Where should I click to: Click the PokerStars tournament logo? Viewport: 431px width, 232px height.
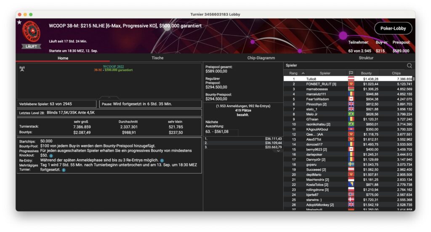[x=32, y=32]
